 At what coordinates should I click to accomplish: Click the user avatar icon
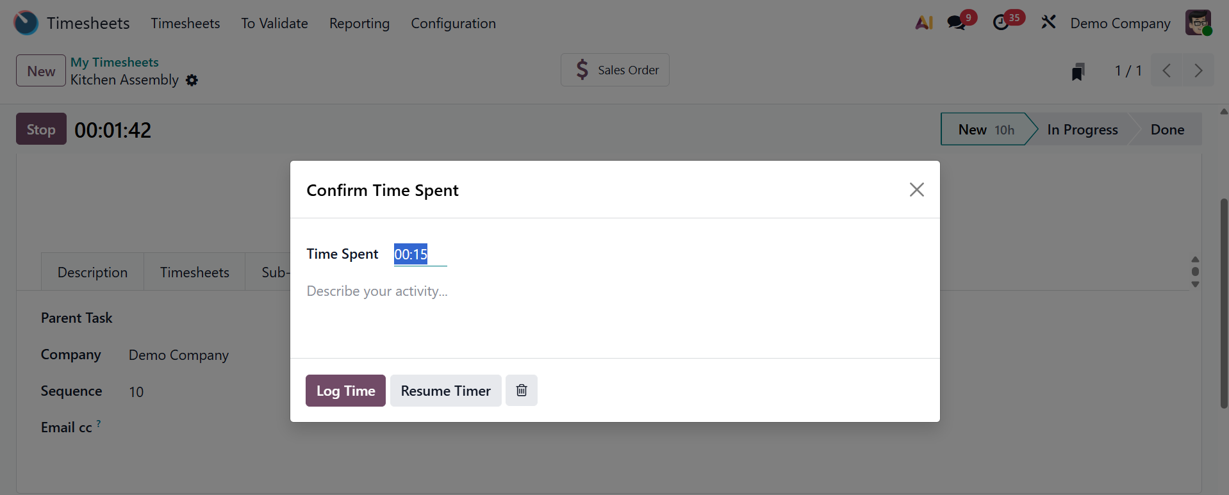1198,23
